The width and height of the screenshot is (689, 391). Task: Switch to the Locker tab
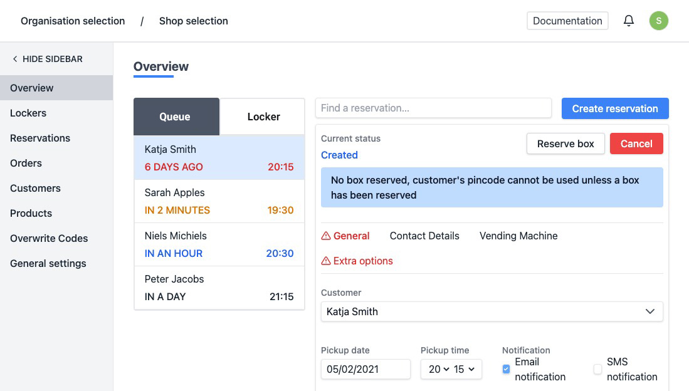[263, 117]
